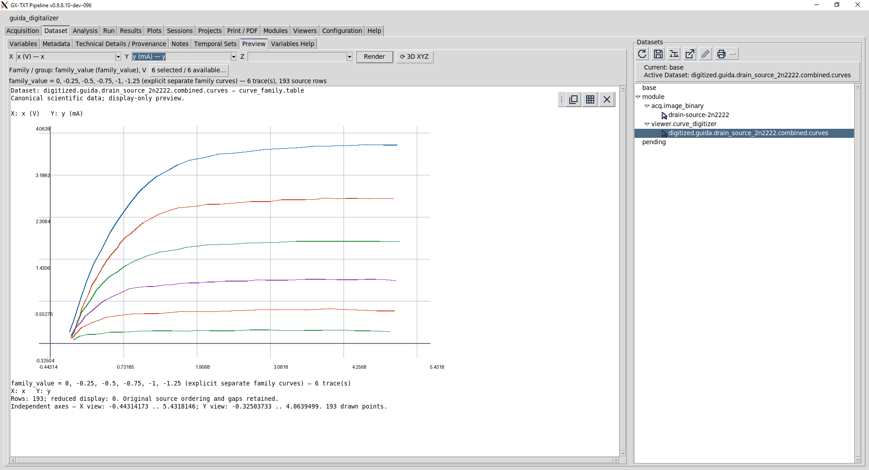Open the Viewers tab
Screen dimensions: 869x470
tap(305, 31)
